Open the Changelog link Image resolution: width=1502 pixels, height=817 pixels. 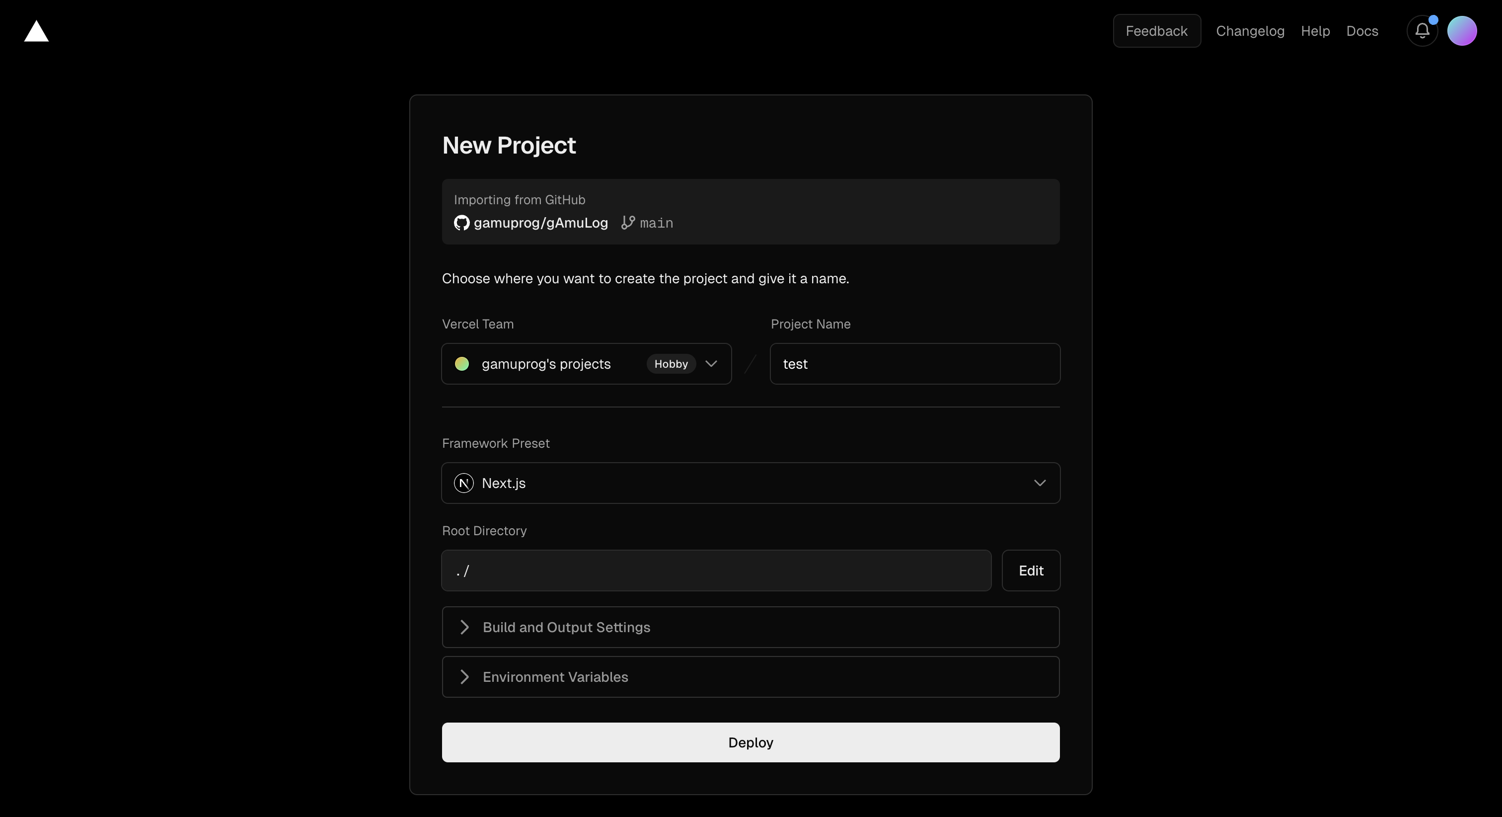(1250, 31)
